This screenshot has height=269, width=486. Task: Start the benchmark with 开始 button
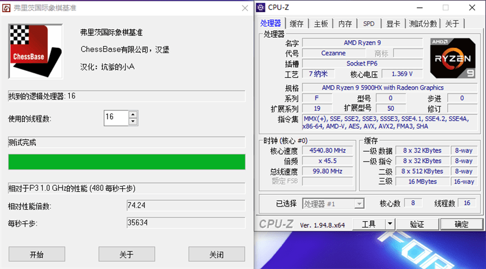click(x=36, y=254)
